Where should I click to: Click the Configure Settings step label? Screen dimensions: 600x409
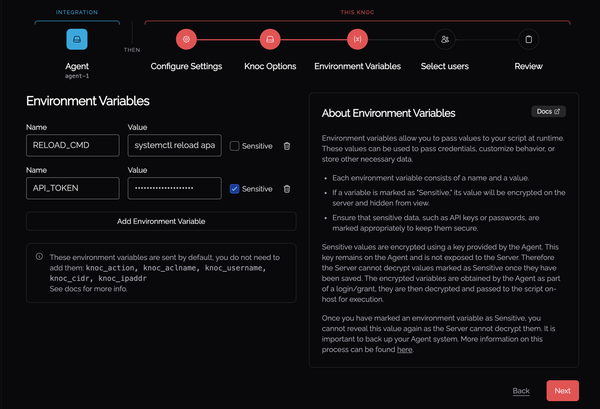point(186,66)
